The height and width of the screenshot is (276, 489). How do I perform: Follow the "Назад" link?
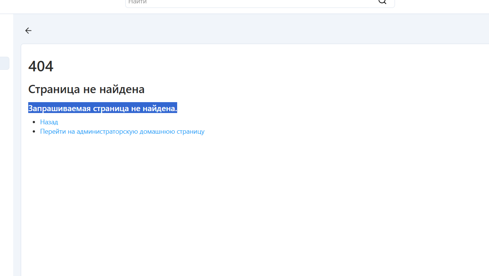pos(49,122)
